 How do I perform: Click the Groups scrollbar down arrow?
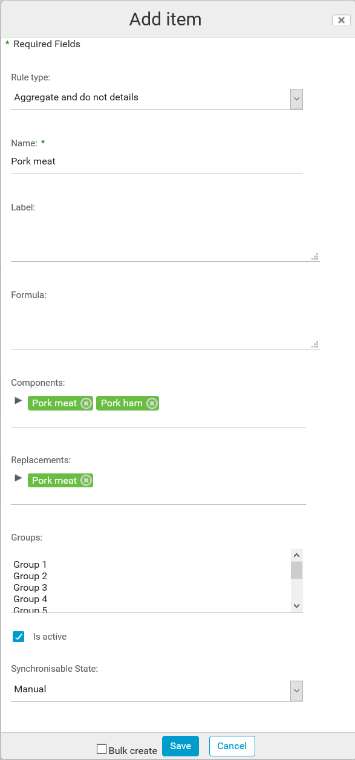point(296,605)
